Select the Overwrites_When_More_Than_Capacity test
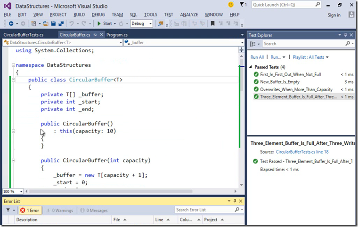 (x=296, y=89)
